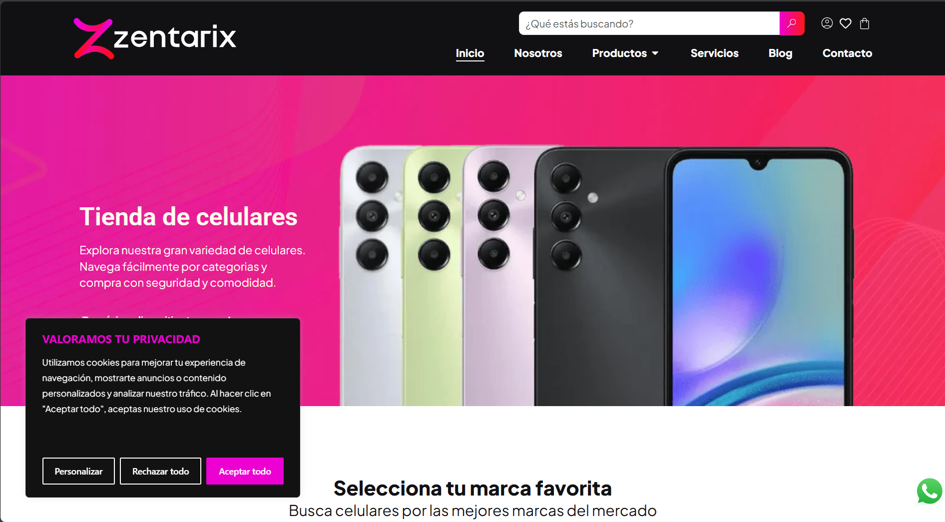Open the Nosotros page

[x=538, y=53]
